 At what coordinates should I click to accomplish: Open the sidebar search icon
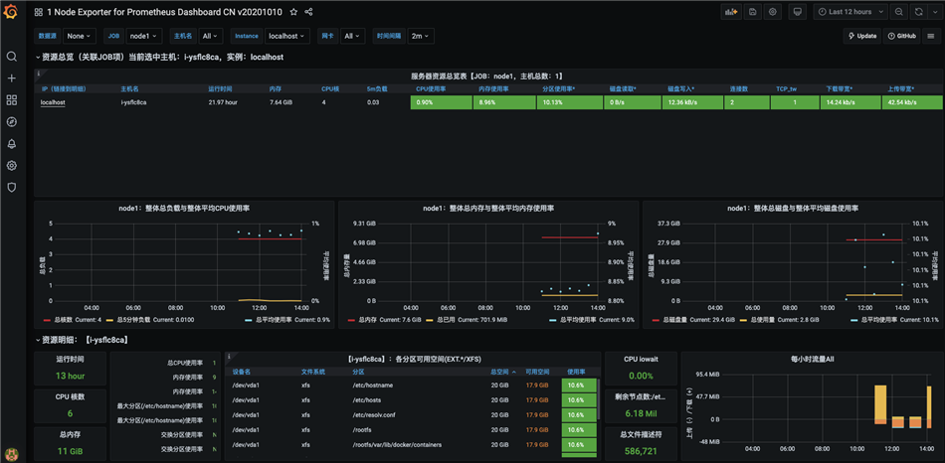(12, 56)
